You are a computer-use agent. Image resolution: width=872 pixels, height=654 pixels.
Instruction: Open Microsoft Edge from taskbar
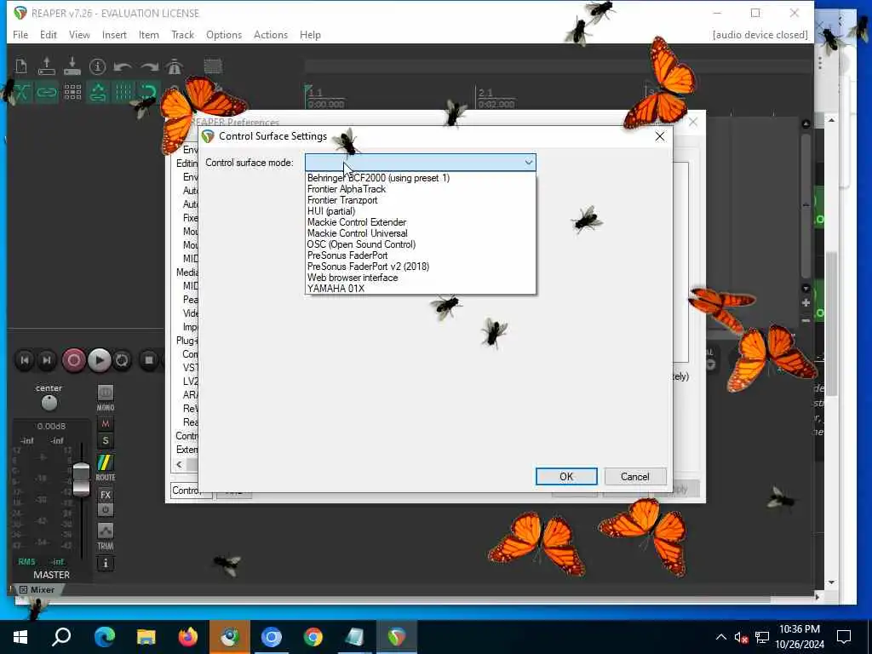pyautogui.click(x=104, y=637)
